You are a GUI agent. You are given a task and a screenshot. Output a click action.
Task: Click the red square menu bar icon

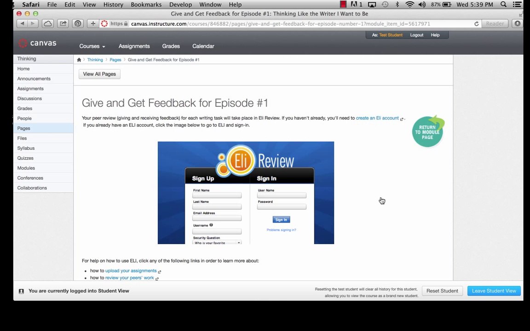(343, 5)
